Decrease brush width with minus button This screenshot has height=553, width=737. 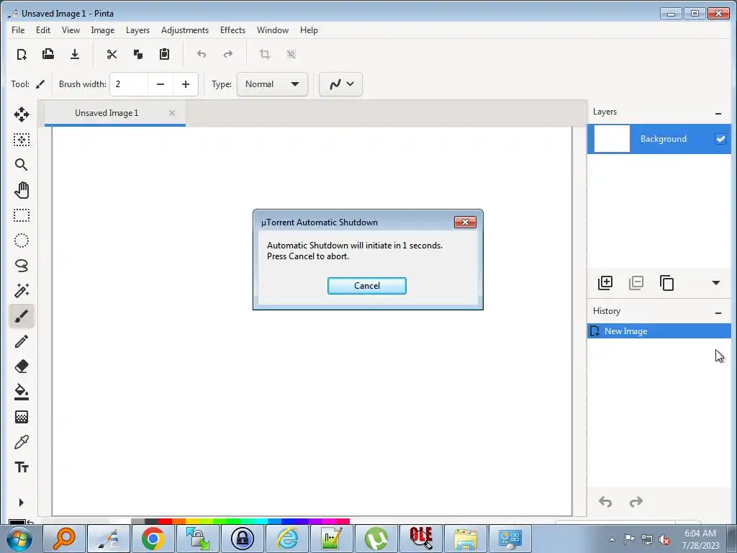coord(160,84)
